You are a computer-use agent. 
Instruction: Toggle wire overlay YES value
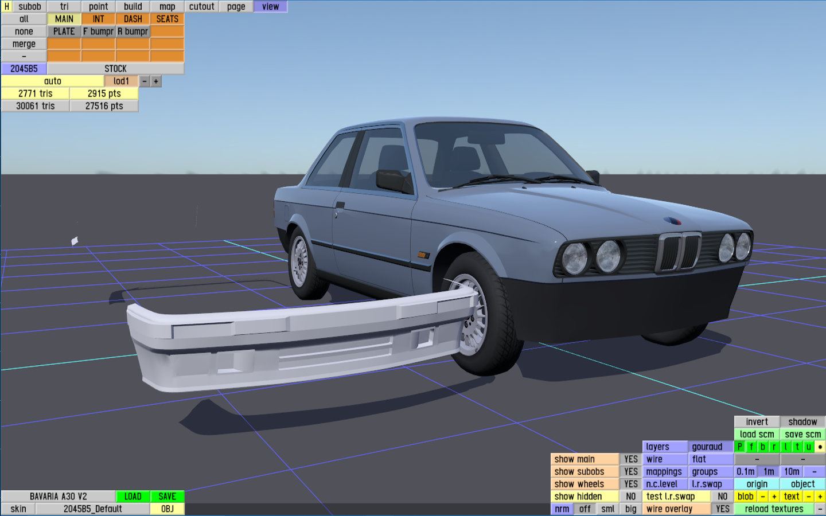(x=723, y=509)
